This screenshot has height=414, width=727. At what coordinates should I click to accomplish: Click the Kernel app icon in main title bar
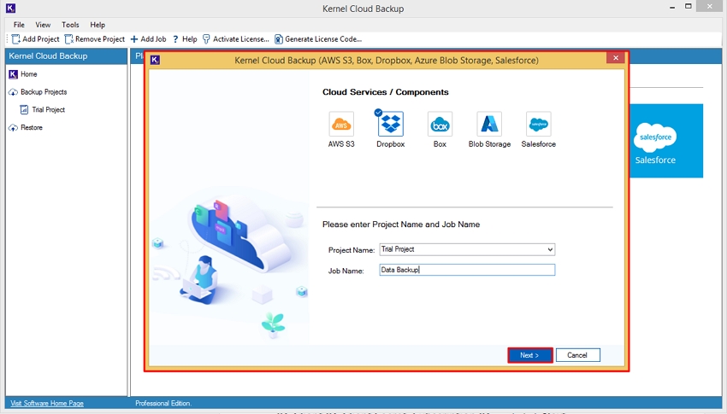click(x=10, y=8)
